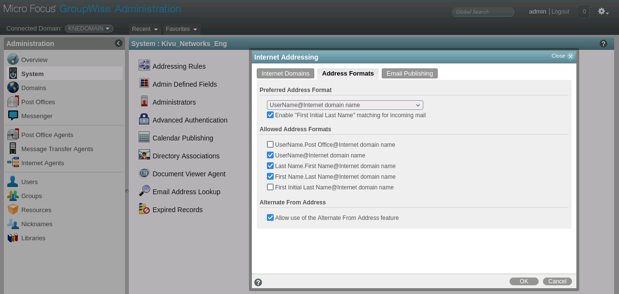This screenshot has height=294, width=619.
Task: Click the Email Address Lookup magnifier icon
Action: click(144, 191)
